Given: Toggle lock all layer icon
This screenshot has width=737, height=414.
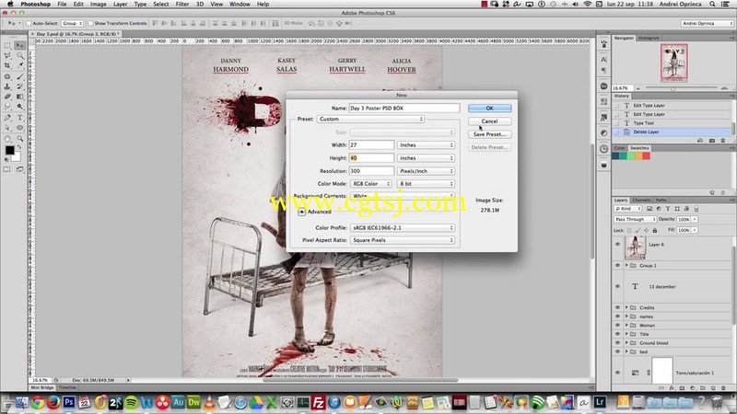Looking at the screenshot, I should pos(655,231).
